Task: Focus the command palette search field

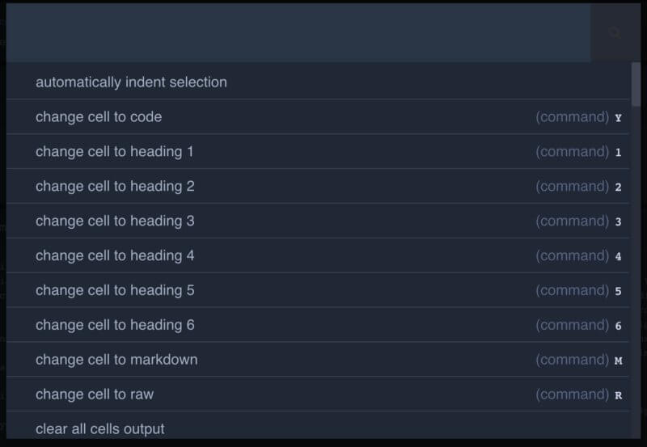Action: tap(298, 33)
